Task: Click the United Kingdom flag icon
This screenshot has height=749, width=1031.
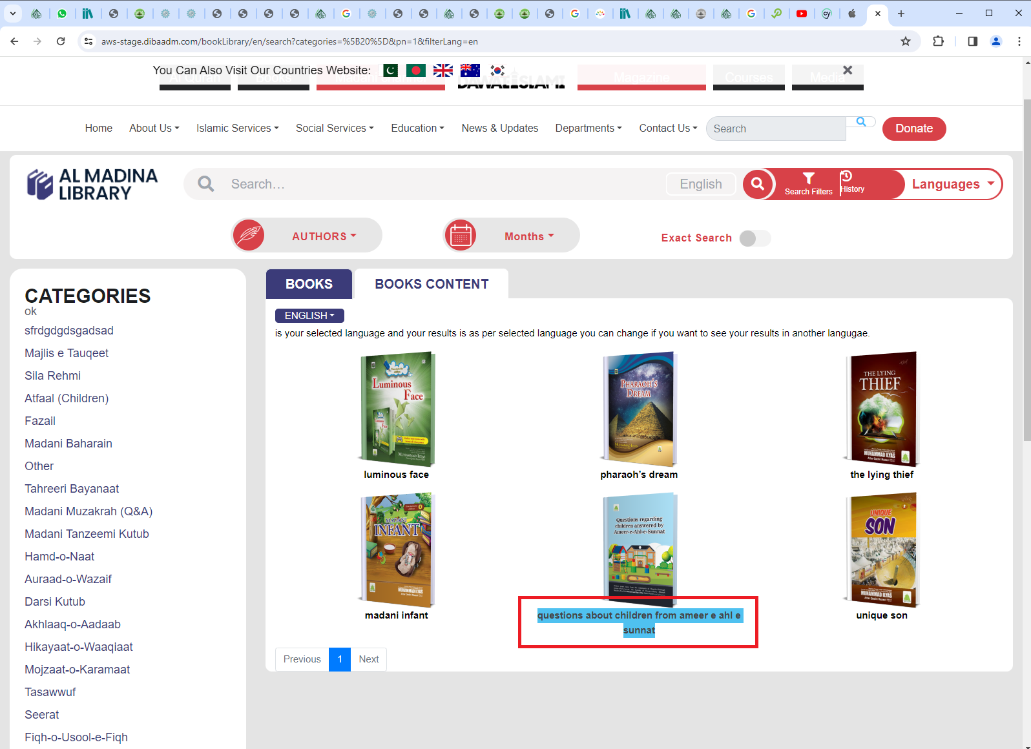Action: 443,70
